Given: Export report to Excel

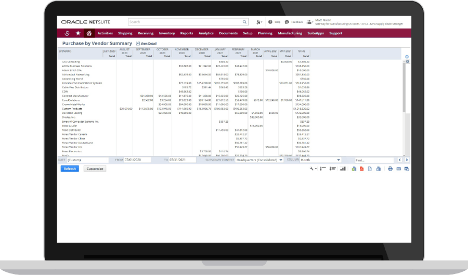Looking at the screenshot, I should (x=354, y=169).
